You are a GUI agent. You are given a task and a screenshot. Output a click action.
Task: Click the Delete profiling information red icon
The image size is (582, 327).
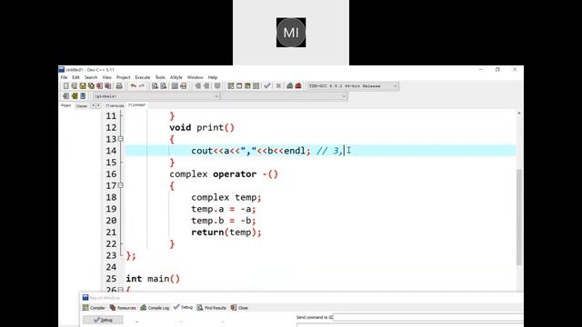[298, 86]
